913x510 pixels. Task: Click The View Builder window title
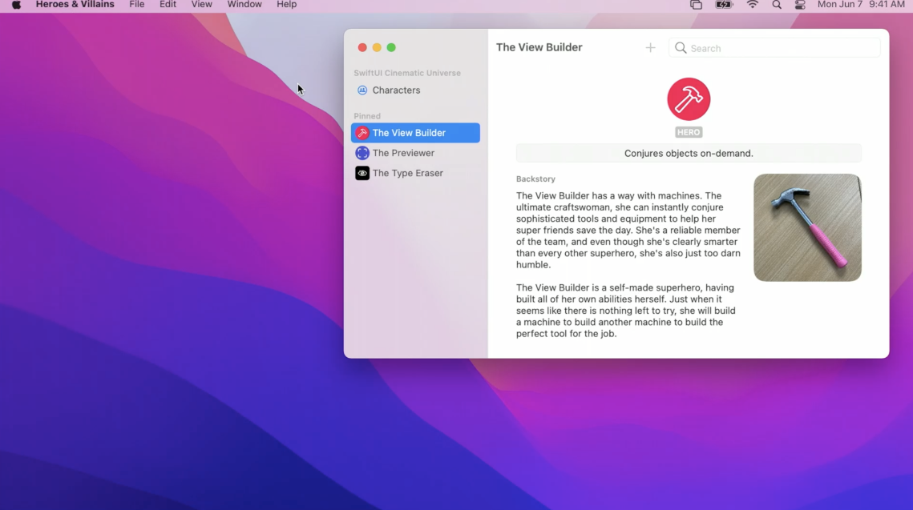(539, 48)
